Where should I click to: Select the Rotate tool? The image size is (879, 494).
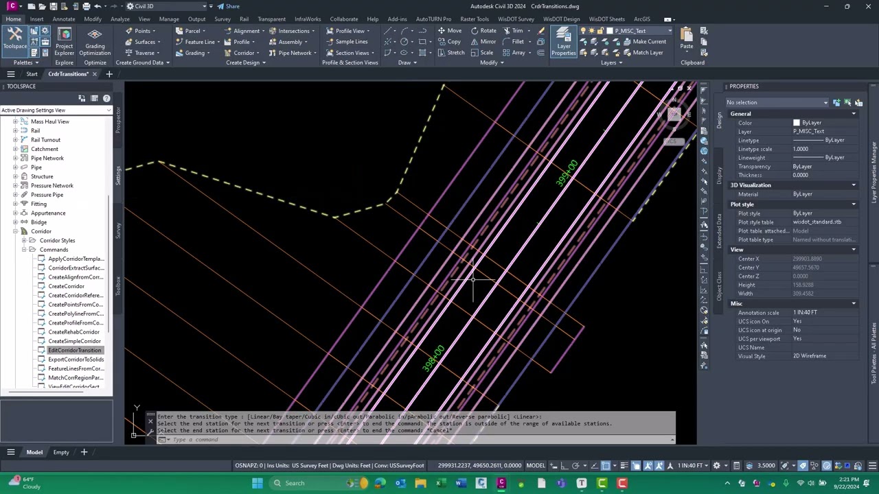(x=483, y=31)
